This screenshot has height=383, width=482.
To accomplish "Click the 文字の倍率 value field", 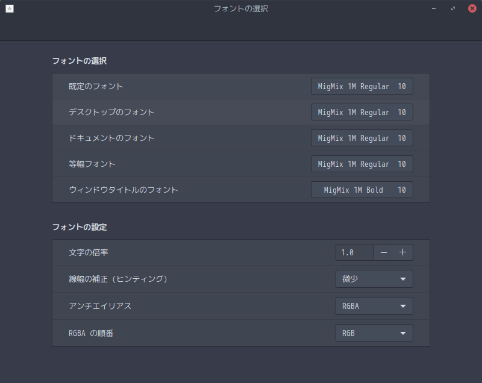I will (355, 252).
